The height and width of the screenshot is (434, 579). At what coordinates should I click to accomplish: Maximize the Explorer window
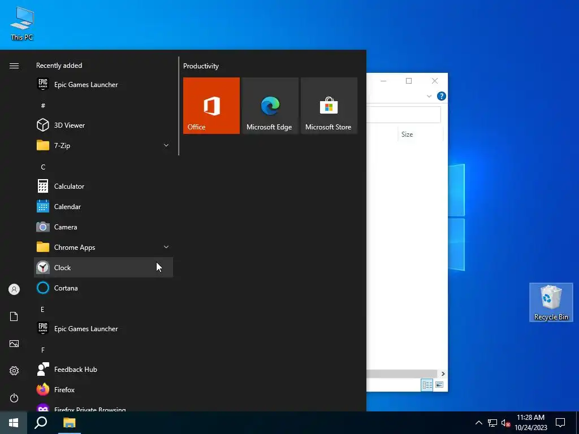pyautogui.click(x=409, y=81)
